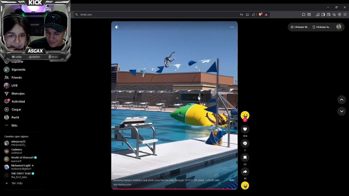Screen dimensions: 349x196
Task: Open the browser extensions puzzle icon
Action: pos(303,14)
